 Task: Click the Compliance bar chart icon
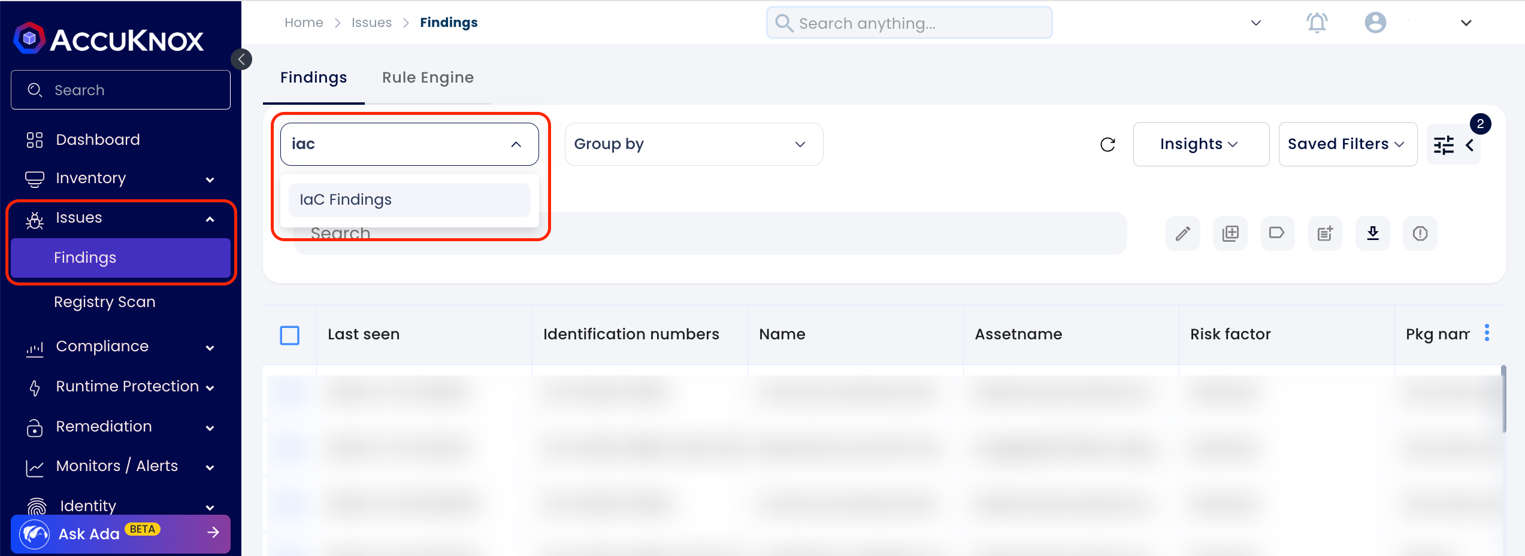(35, 350)
